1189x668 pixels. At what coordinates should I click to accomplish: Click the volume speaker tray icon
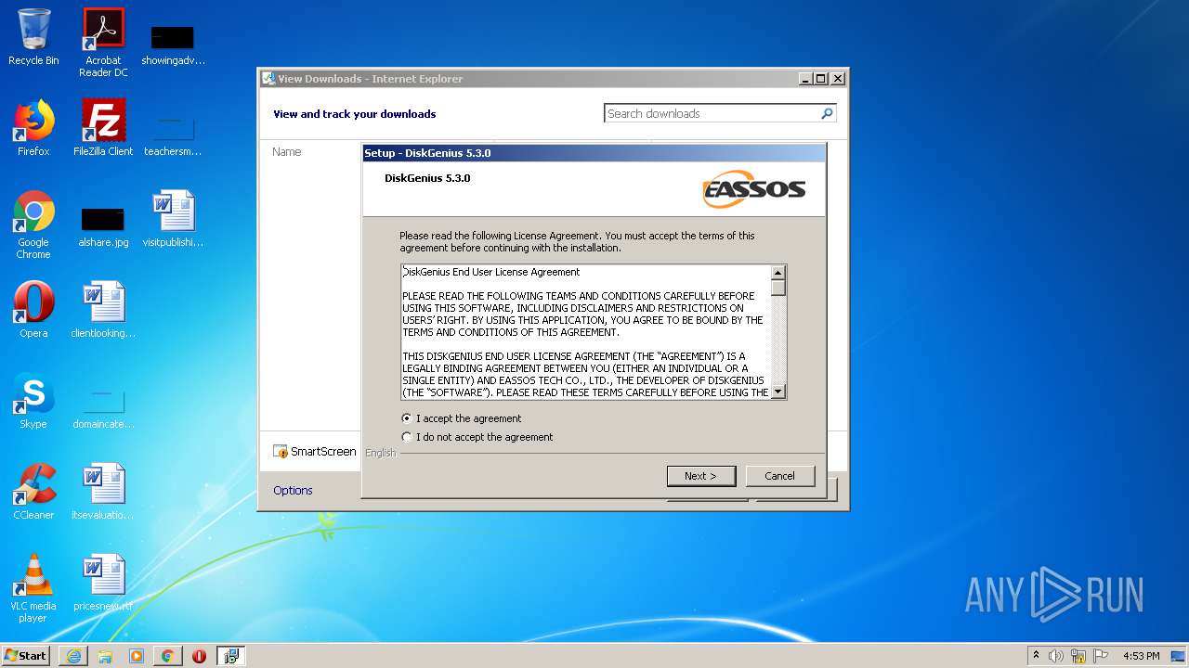1056,656
